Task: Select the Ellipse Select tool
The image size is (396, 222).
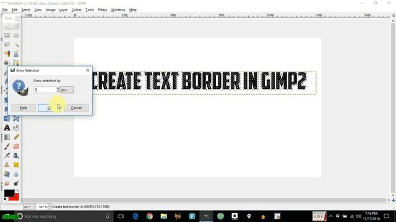Action: [x=16, y=35]
